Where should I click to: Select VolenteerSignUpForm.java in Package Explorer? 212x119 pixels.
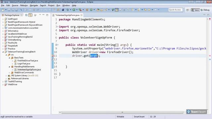click(29, 70)
